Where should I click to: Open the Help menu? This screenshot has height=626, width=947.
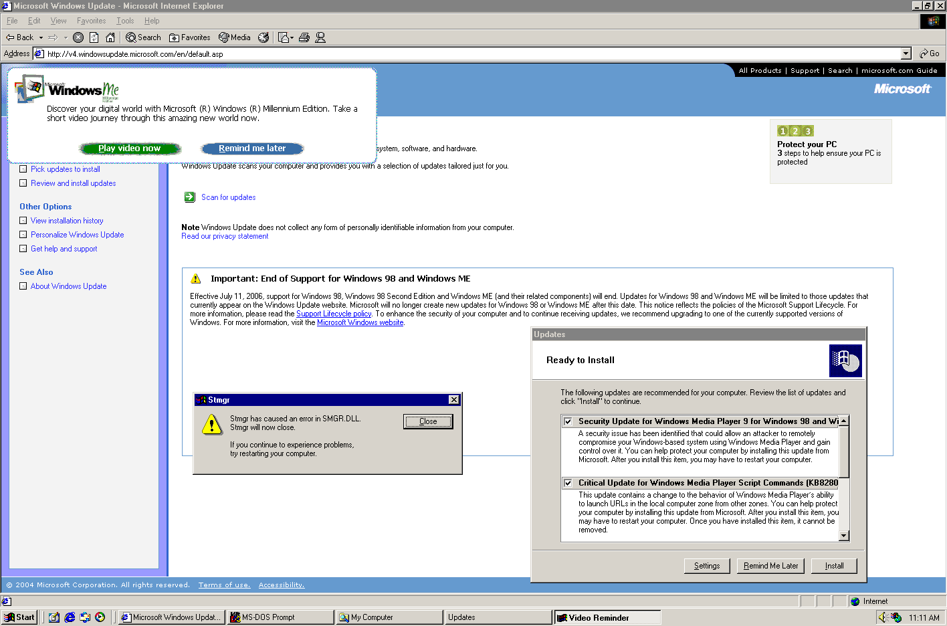152,21
